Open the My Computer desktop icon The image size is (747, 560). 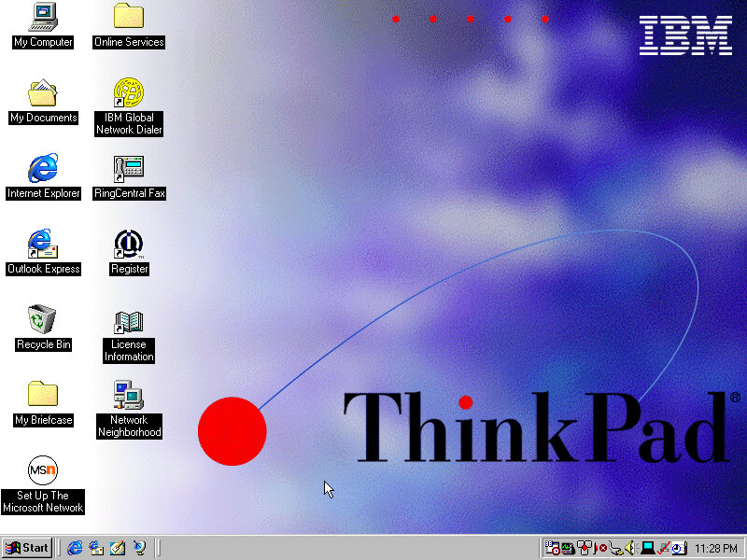pos(43,17)
